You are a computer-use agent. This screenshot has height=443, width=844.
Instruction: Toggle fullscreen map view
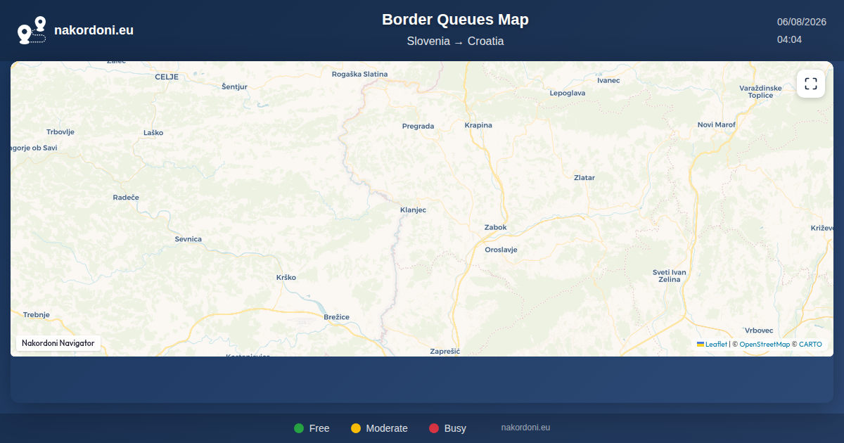(811, 84)
